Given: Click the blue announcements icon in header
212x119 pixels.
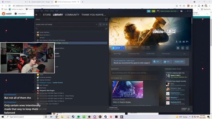Looking at the screenshot, I should pyautogui.click(x=149, y=11).
